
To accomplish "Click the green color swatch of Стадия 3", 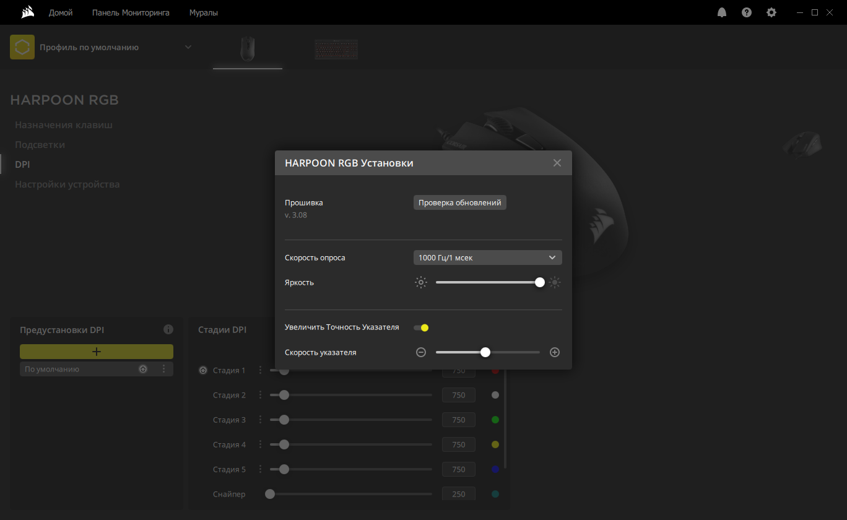I will click(495, 420).
